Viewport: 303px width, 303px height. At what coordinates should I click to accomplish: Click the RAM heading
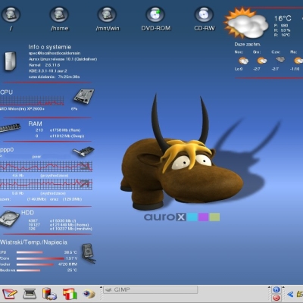point(35,123)
